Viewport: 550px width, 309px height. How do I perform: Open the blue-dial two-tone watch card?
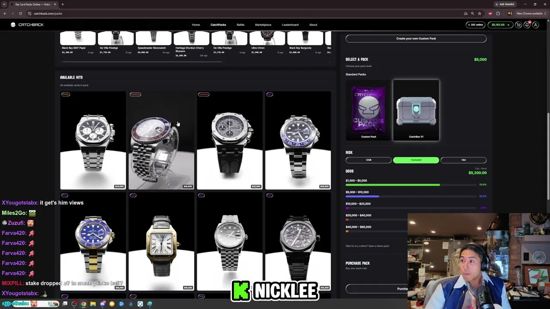(93, 242)
